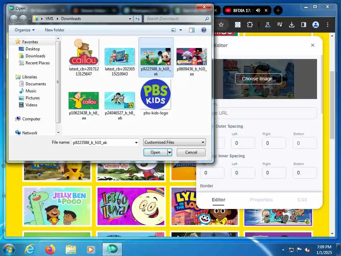
Task: Click Inner Spacing Left value field
Action: 243,173
